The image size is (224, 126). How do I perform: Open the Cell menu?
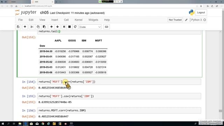pos(66,20)
